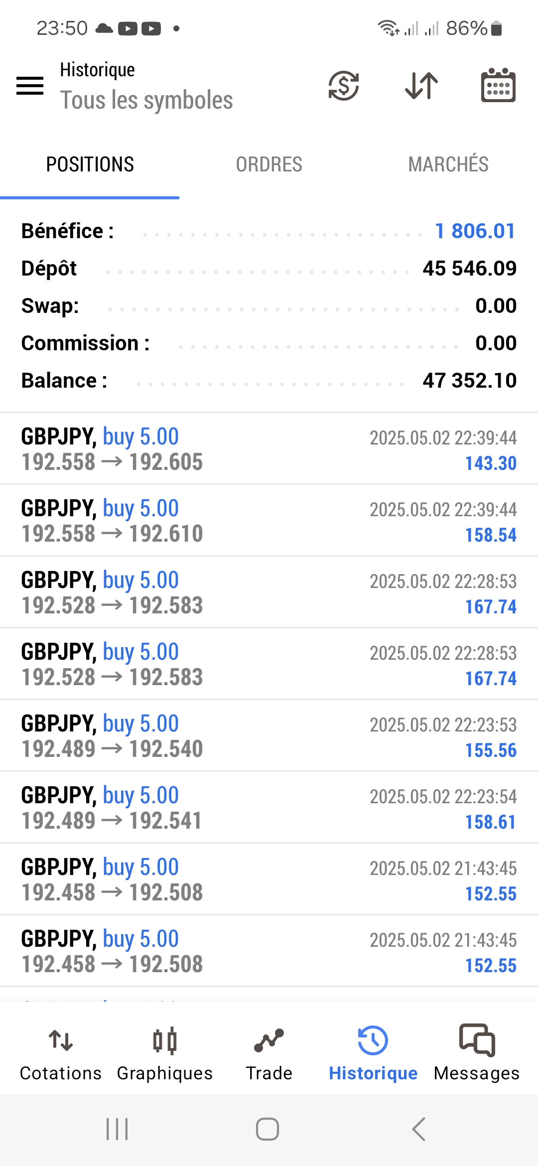
Task: Expand GBPJPY position with profit 158.54
Action: point(269,521)
